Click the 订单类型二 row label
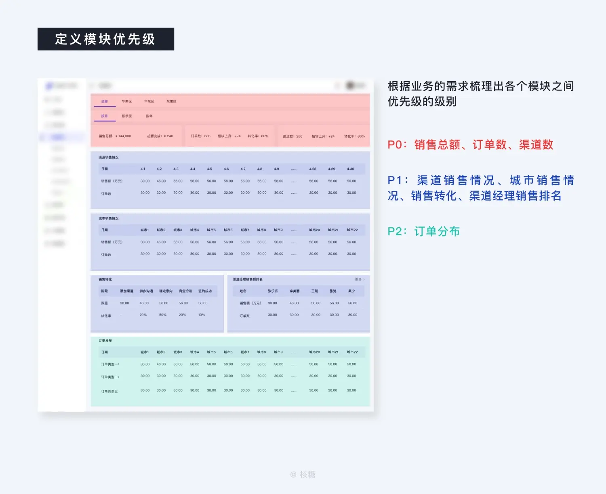 point(110,377)
